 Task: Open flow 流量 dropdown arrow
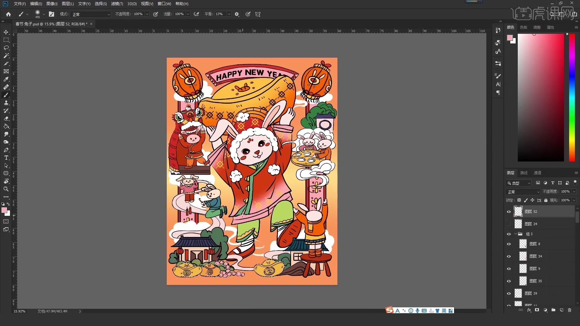point(188,14)
